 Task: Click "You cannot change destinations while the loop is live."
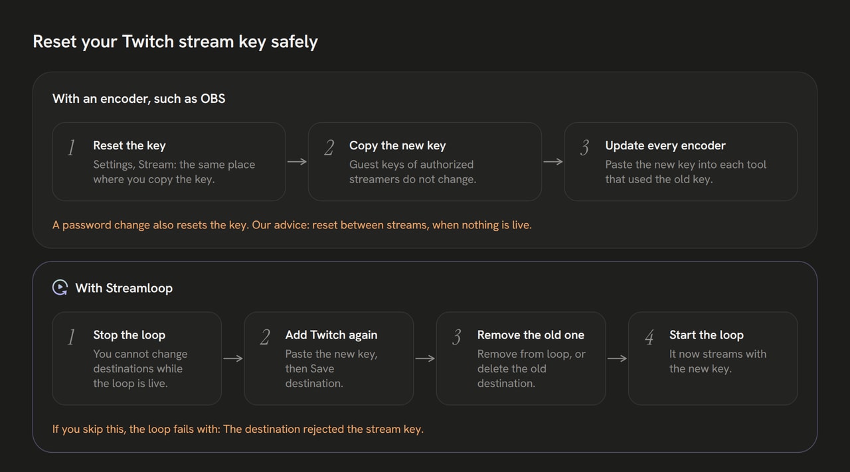pos(140,368)
